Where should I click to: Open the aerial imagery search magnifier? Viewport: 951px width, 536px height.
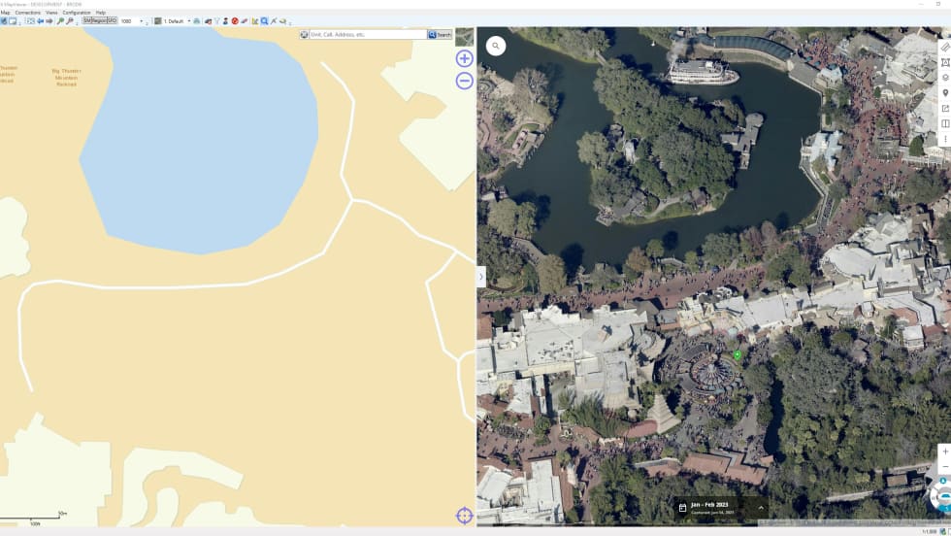click(x=496, y=46)
